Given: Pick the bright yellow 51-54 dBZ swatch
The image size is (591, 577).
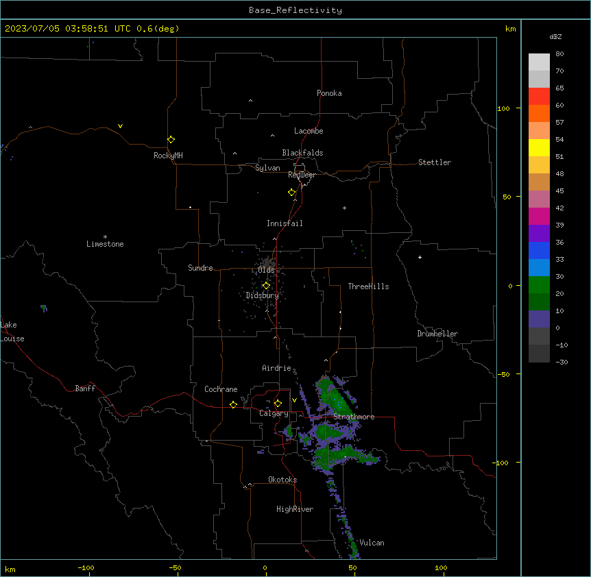Looking at the screenshot, I should (539, 147).
